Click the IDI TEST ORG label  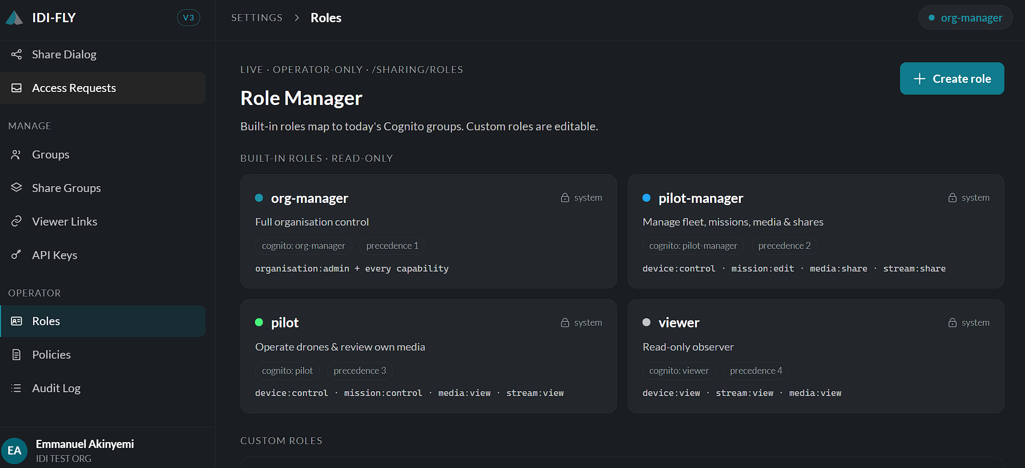tap(63, 458)
